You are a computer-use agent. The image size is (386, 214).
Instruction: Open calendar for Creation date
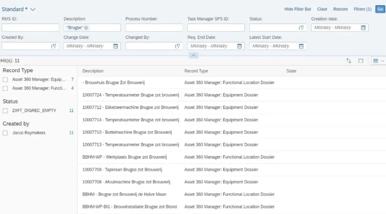pos(363,28)
